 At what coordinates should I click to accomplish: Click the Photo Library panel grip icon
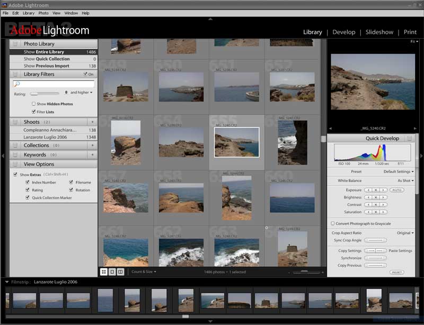click(x=15, y=44)
